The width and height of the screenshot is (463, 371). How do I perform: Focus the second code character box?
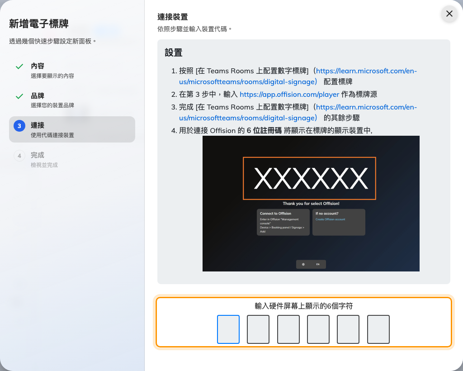click(x=258, y=329)
